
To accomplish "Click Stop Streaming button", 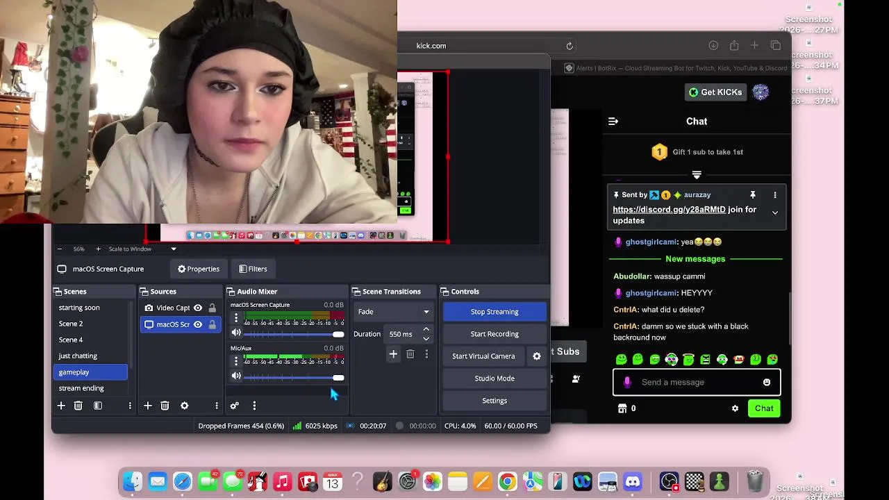I will (x=495, y=312).
